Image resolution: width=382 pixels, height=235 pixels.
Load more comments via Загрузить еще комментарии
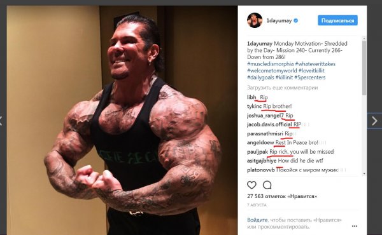282,88
